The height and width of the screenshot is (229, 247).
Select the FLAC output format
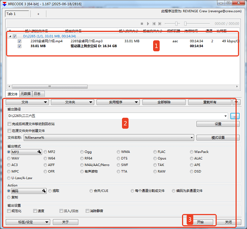pyautogui.click(x=155, y=152)
